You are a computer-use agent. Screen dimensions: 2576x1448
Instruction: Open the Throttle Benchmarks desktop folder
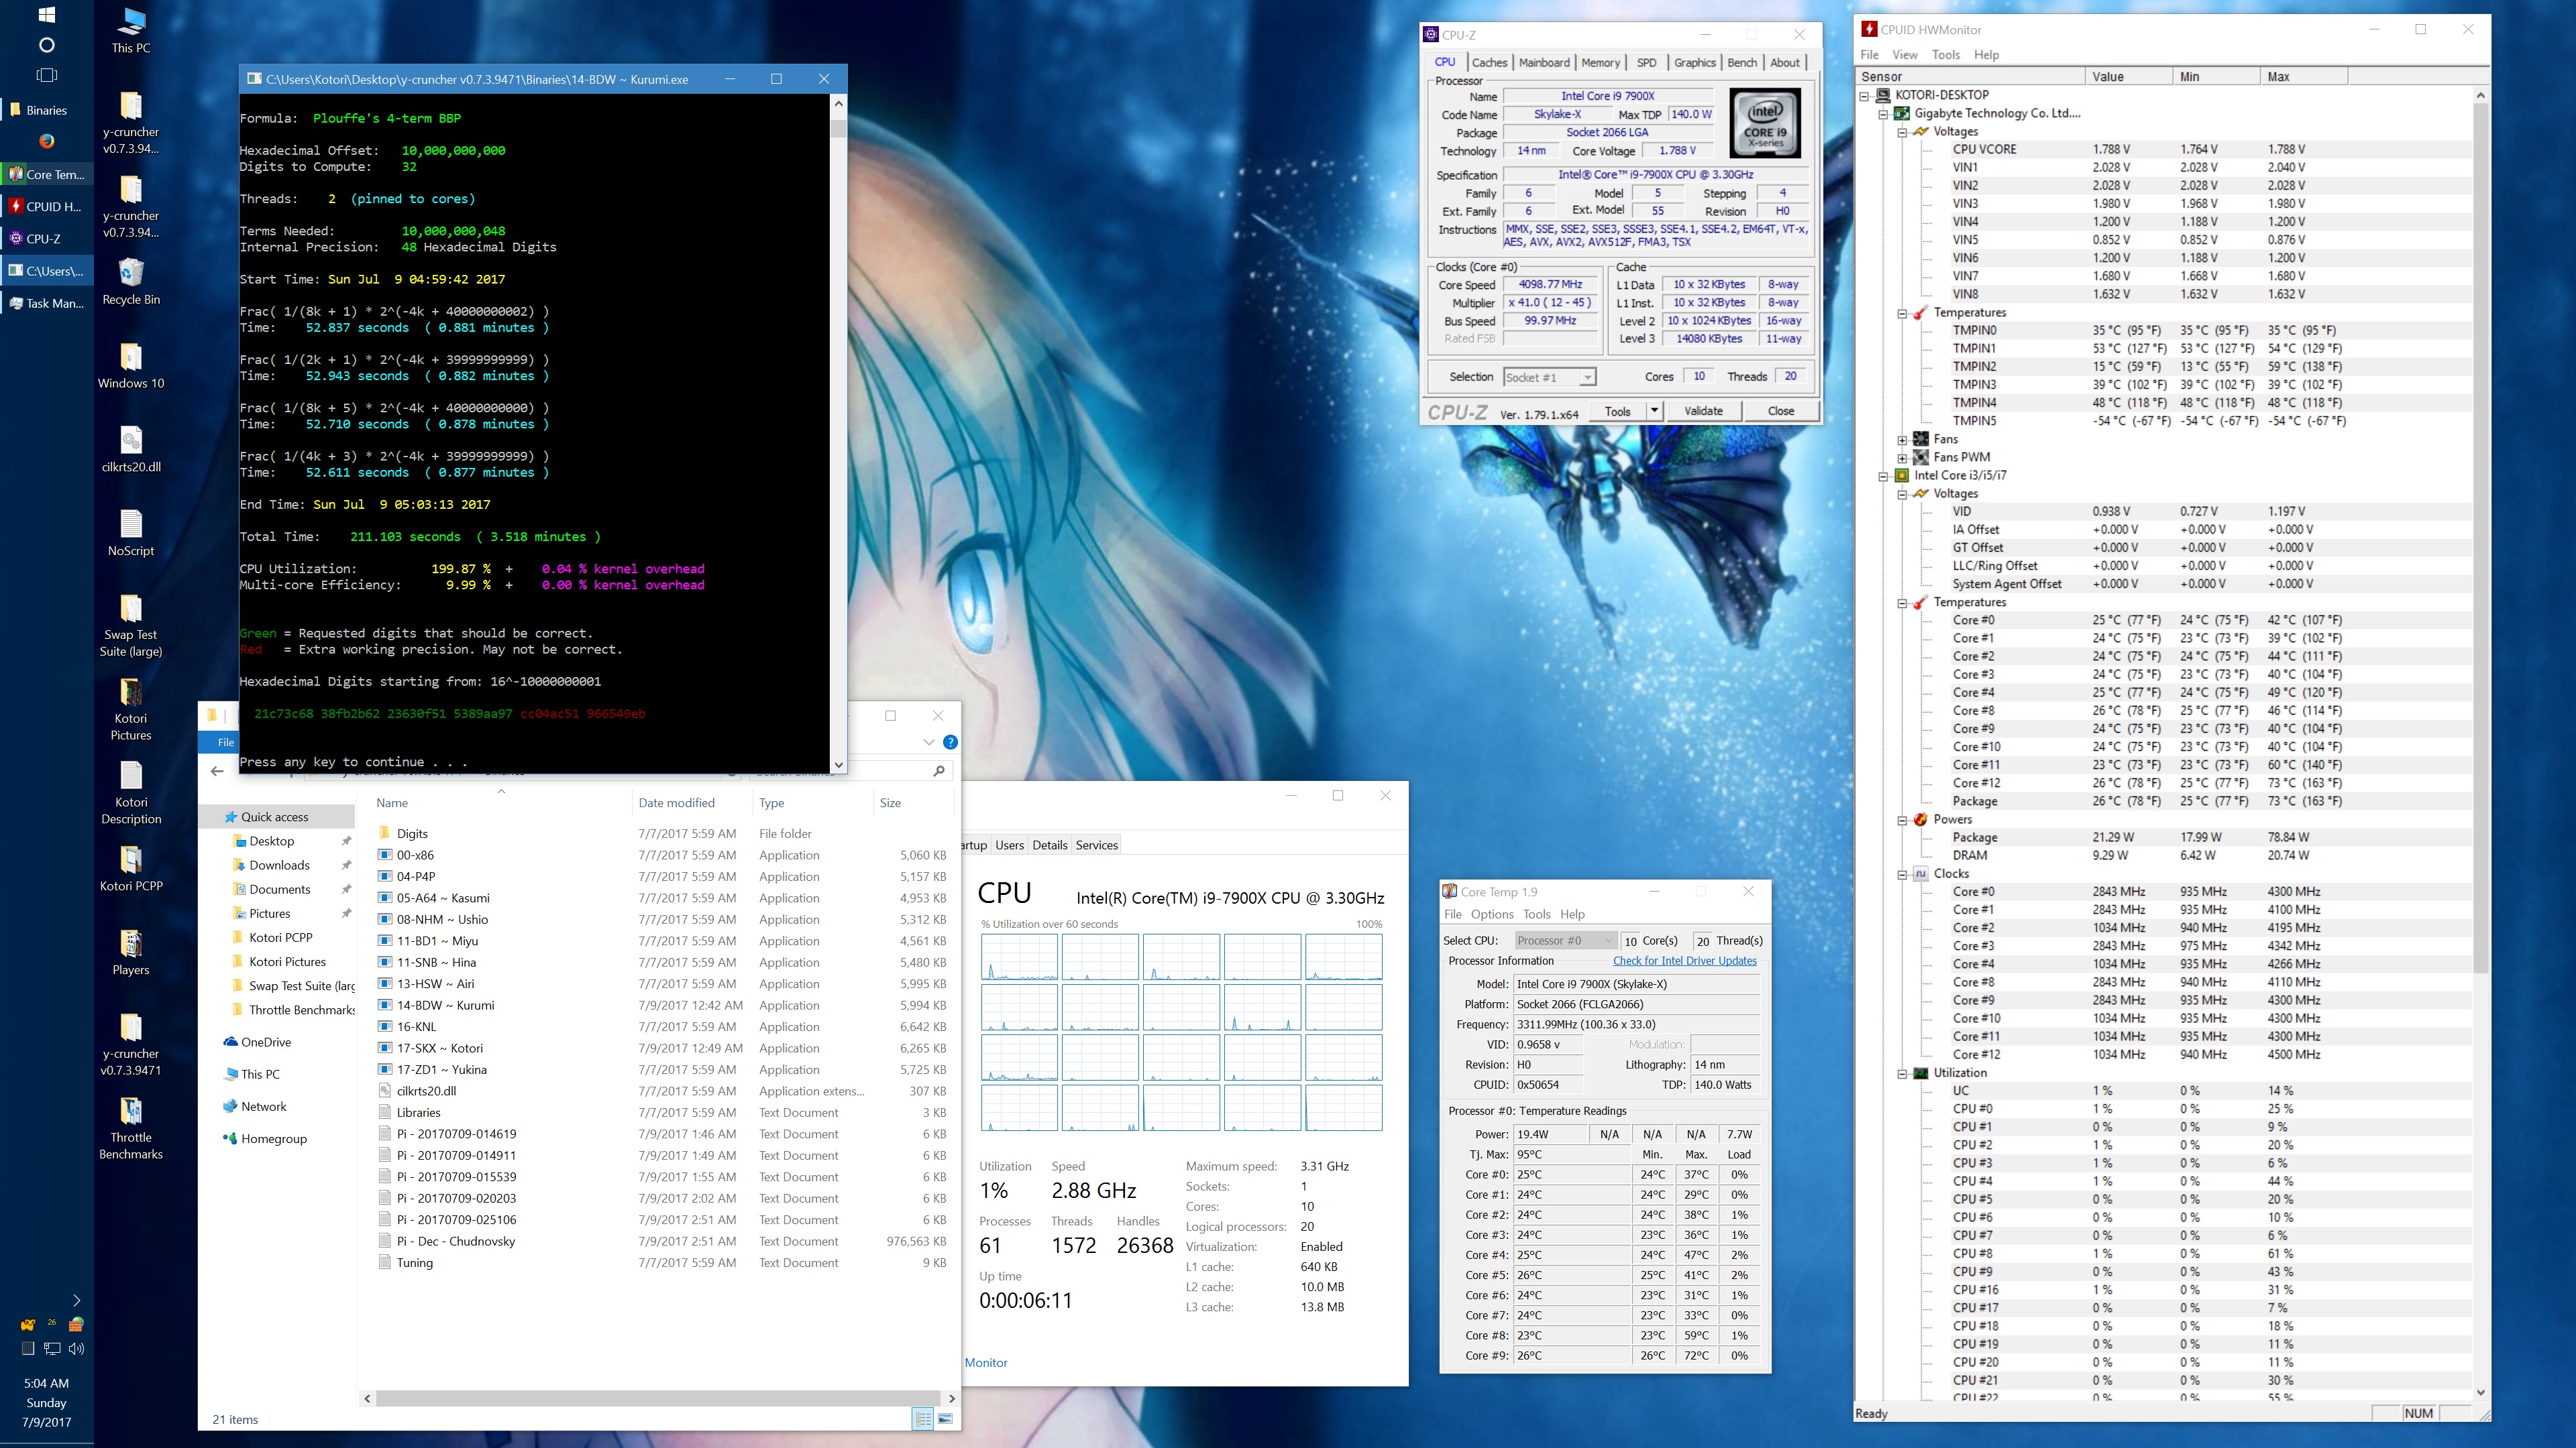(131, 1112)
